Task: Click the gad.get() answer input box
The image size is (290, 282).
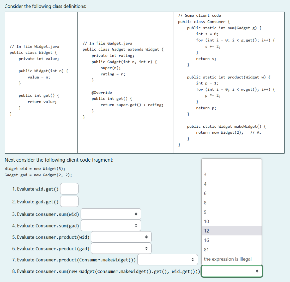Action: (69, 201)
